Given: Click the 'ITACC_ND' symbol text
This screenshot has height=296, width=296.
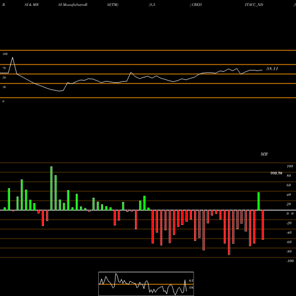Looking at the screenshot, I should click(x=254, y=5).
